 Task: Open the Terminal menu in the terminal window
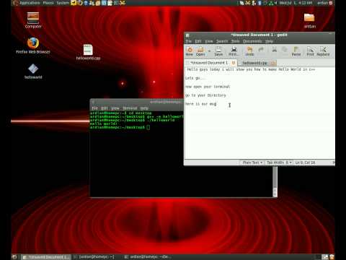click(x=130, y=108)
